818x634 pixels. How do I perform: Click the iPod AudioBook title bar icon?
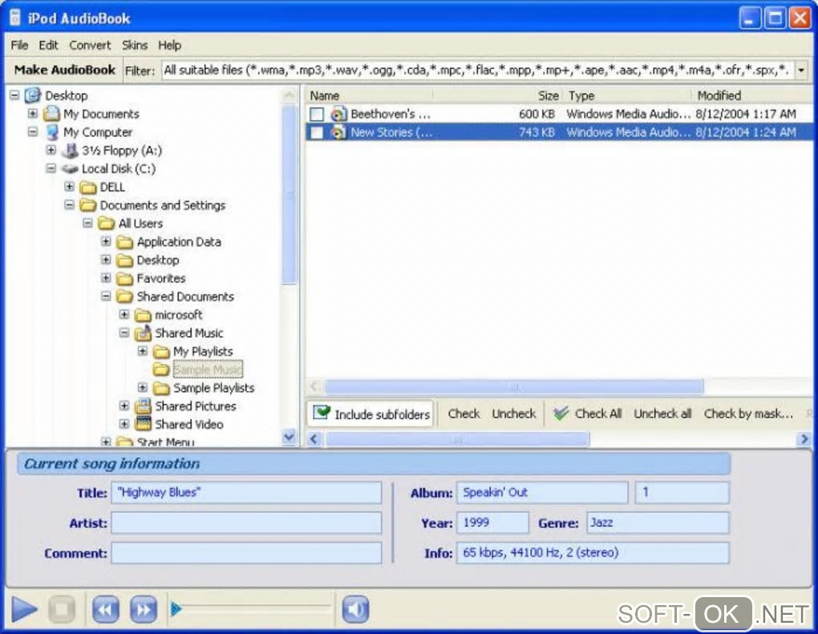pyautogui.click(x=15, y=18)
